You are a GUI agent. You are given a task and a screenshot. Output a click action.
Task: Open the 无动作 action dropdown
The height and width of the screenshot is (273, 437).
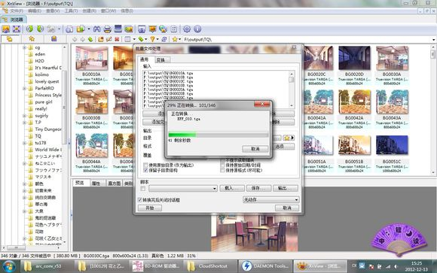(271, 199)
